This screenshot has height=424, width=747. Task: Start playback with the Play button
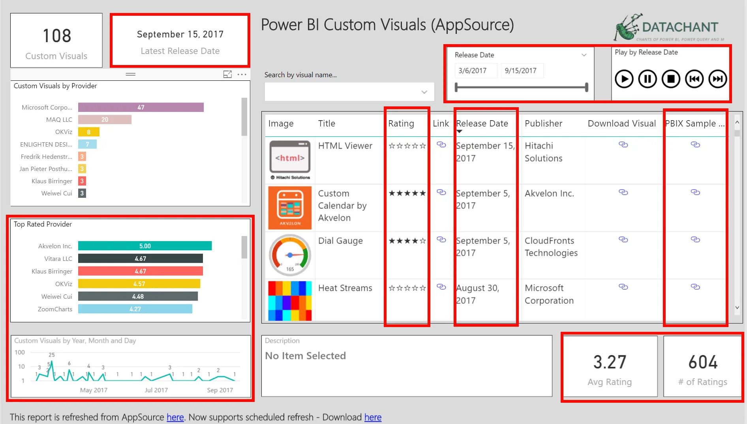tap(624, 79)
